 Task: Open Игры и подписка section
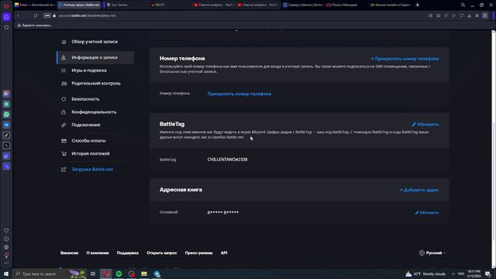click(x=89, y=71)
